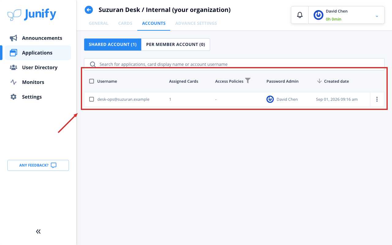Screen dimensions: 392x245
Task: Open Settings from the sidebar
Action: (x=38, y=97)
